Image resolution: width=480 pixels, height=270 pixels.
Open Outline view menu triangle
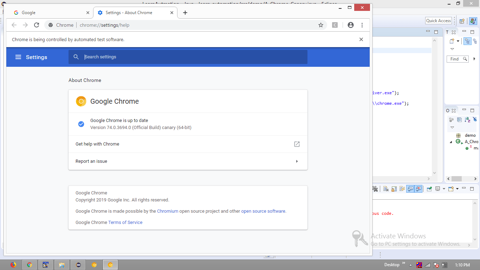pyautogui.click(x=452, y=127)
